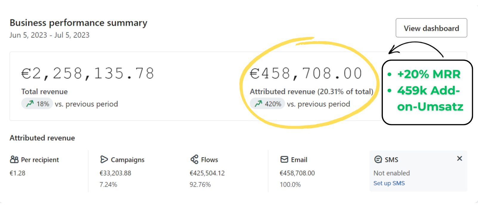Click the View dashboard button
This screenshot has width=478, height=208.
(x=431, y=28)
